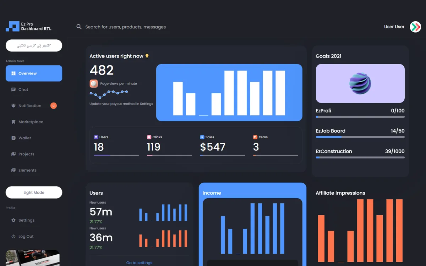Image resolution: width=426 pixels, height=266 pixels.
Task: Click the 14/50 EzJob Board value
Action: (398, 131)
